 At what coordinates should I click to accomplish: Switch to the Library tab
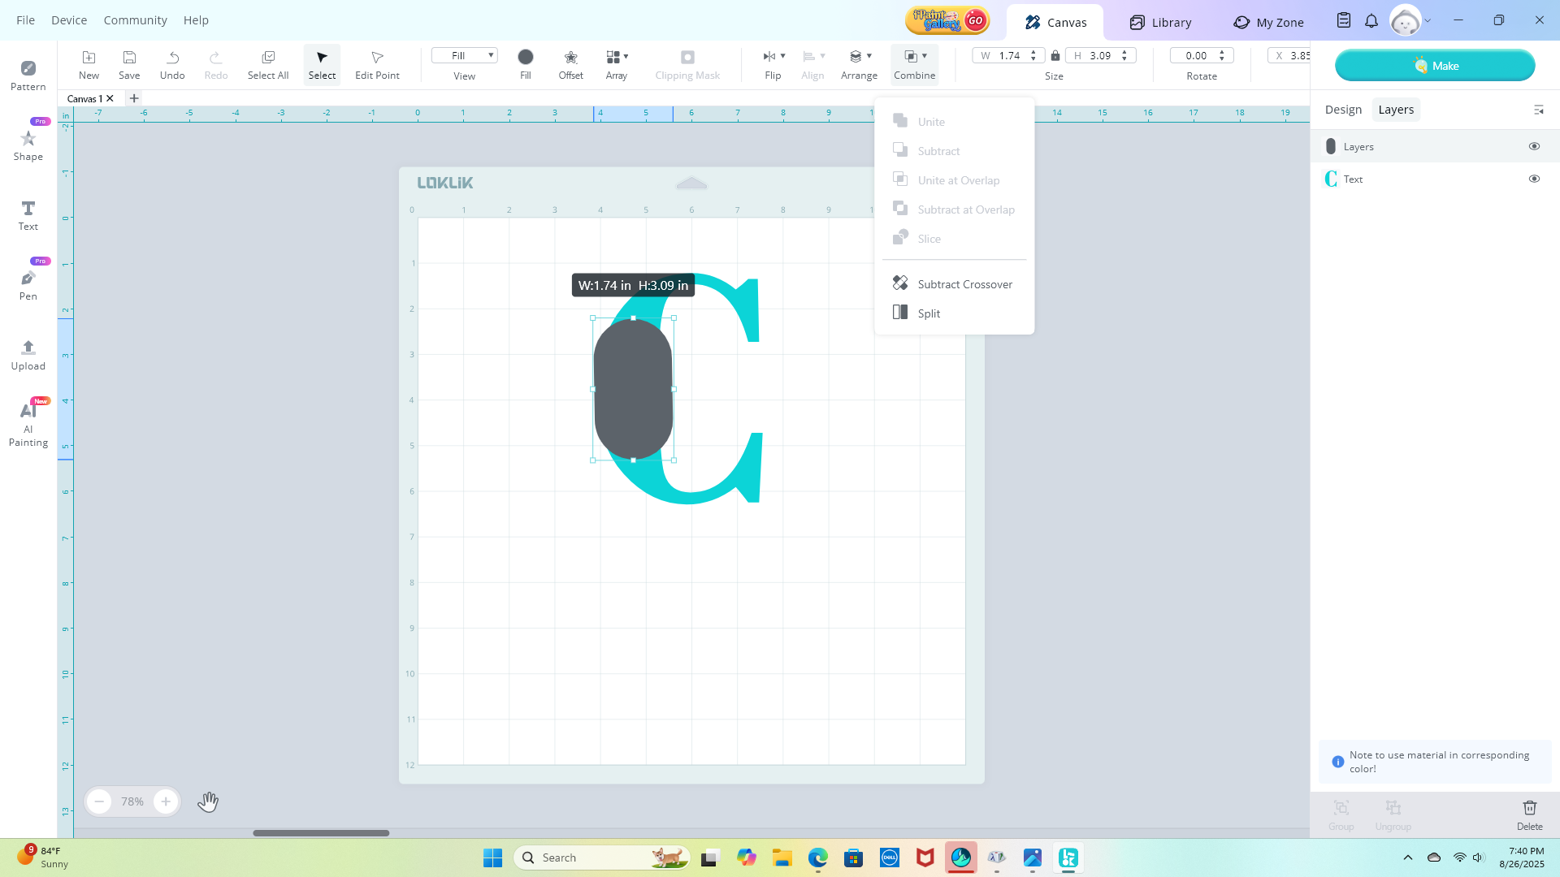pos(1160,22)
